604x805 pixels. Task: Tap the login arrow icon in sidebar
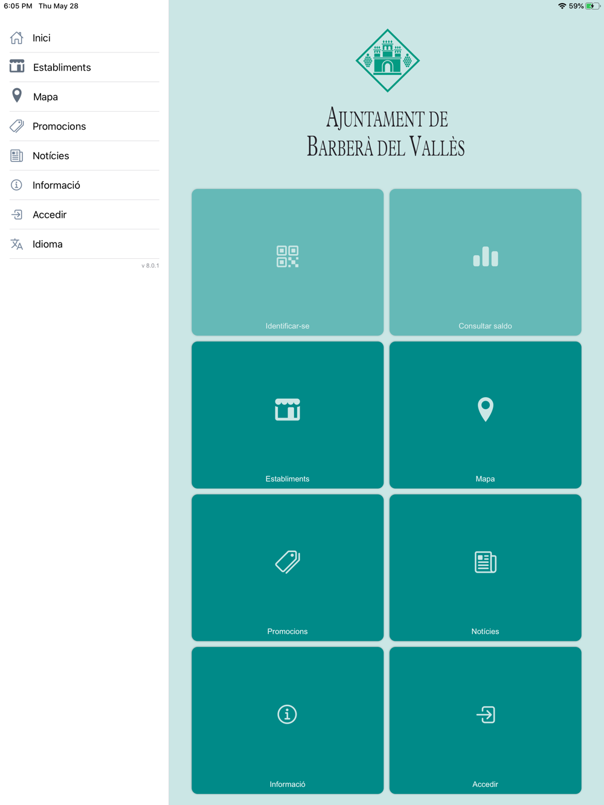click(x=17, y=215)
